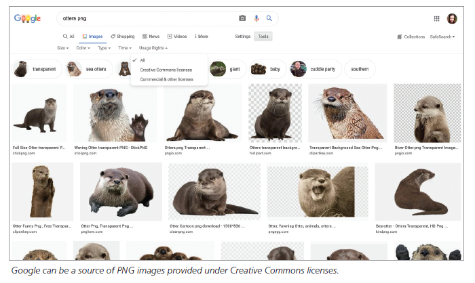Open the user profile avatar

point(452,18)
